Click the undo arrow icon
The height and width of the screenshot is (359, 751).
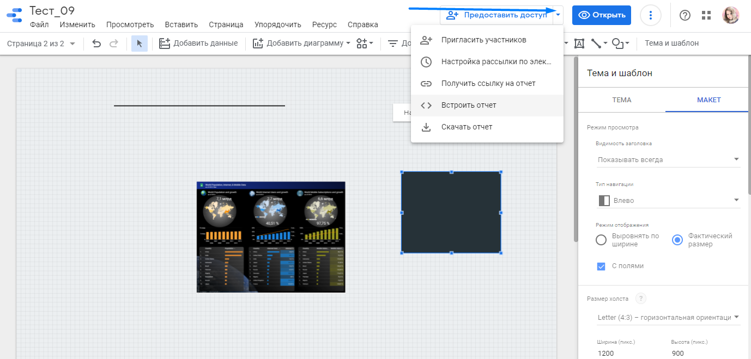pos(96,44)
